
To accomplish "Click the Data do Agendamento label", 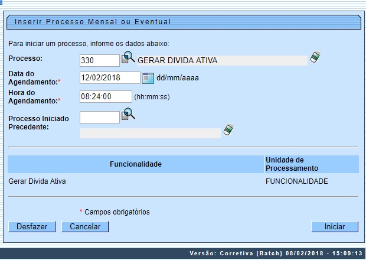I will [34, 78].
